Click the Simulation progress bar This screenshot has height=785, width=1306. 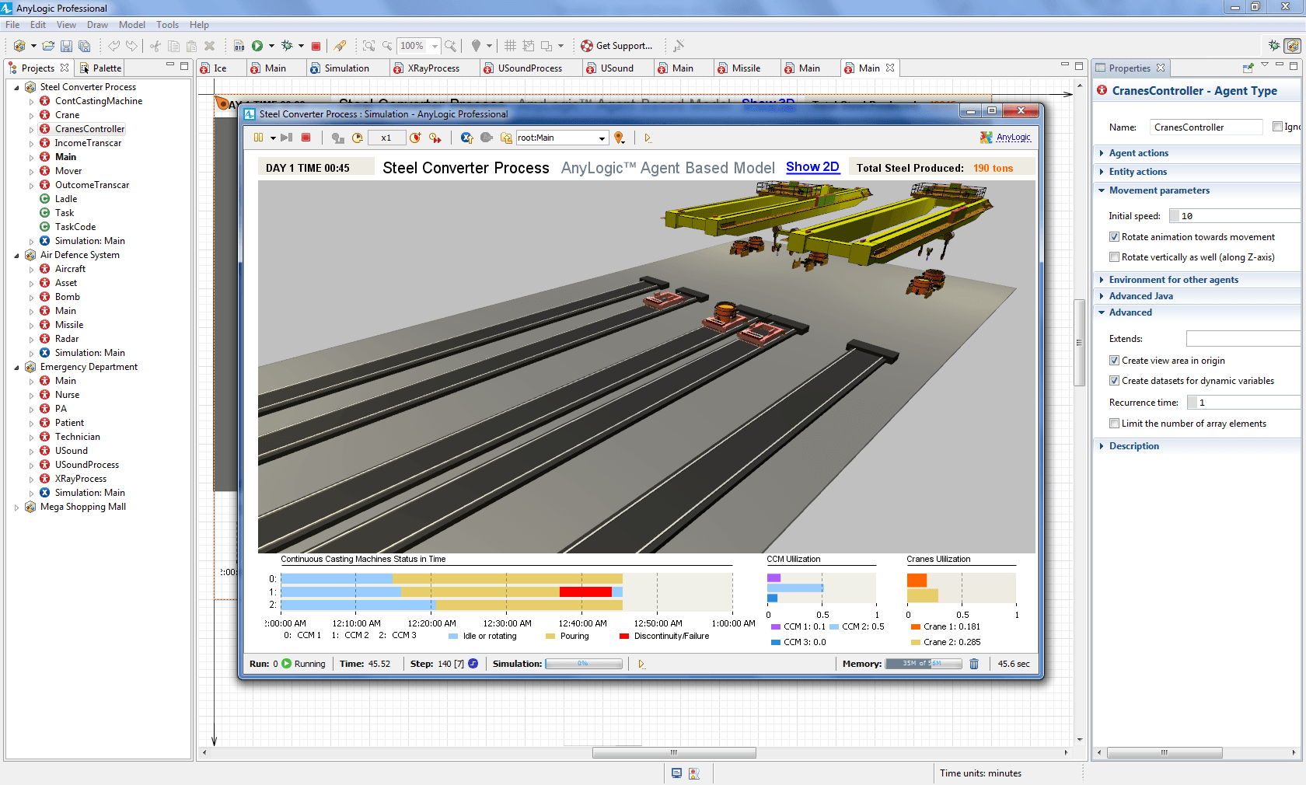[x=583, y=664]
